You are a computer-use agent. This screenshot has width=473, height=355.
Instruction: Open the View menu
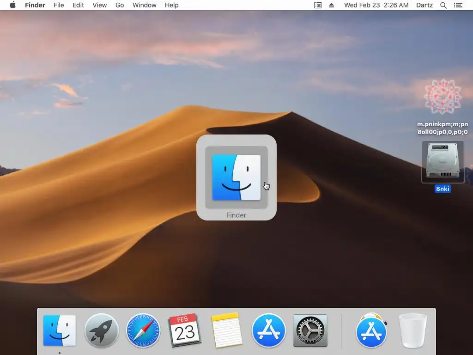click(100, 5)
